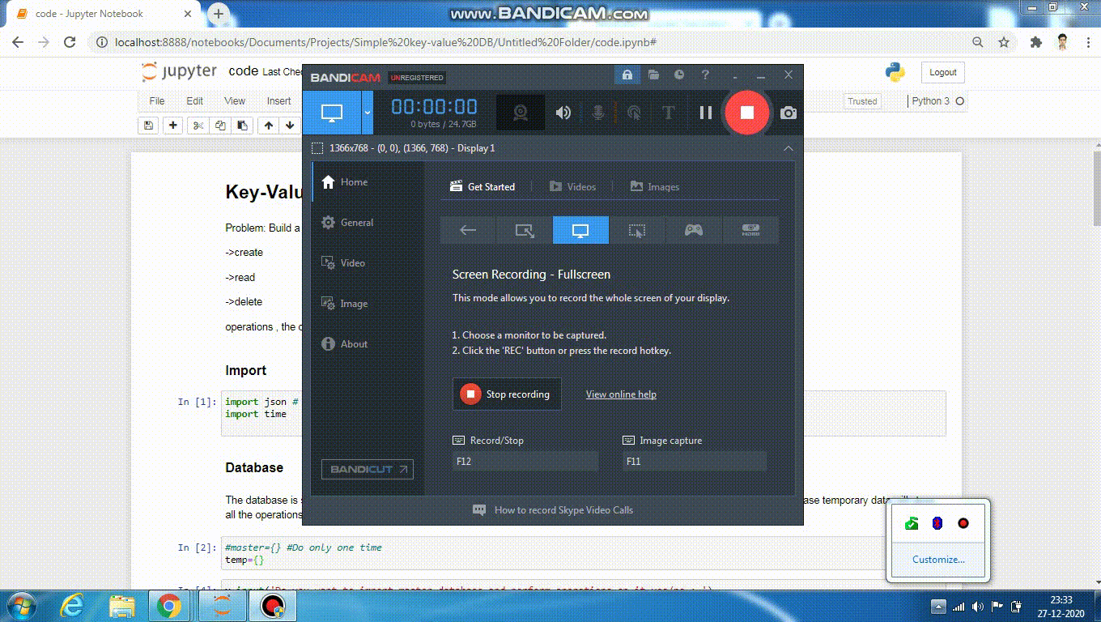Screen dimensions: 1101x622
Task: Open the Jupyter File menu
Action: pos(157,101)
